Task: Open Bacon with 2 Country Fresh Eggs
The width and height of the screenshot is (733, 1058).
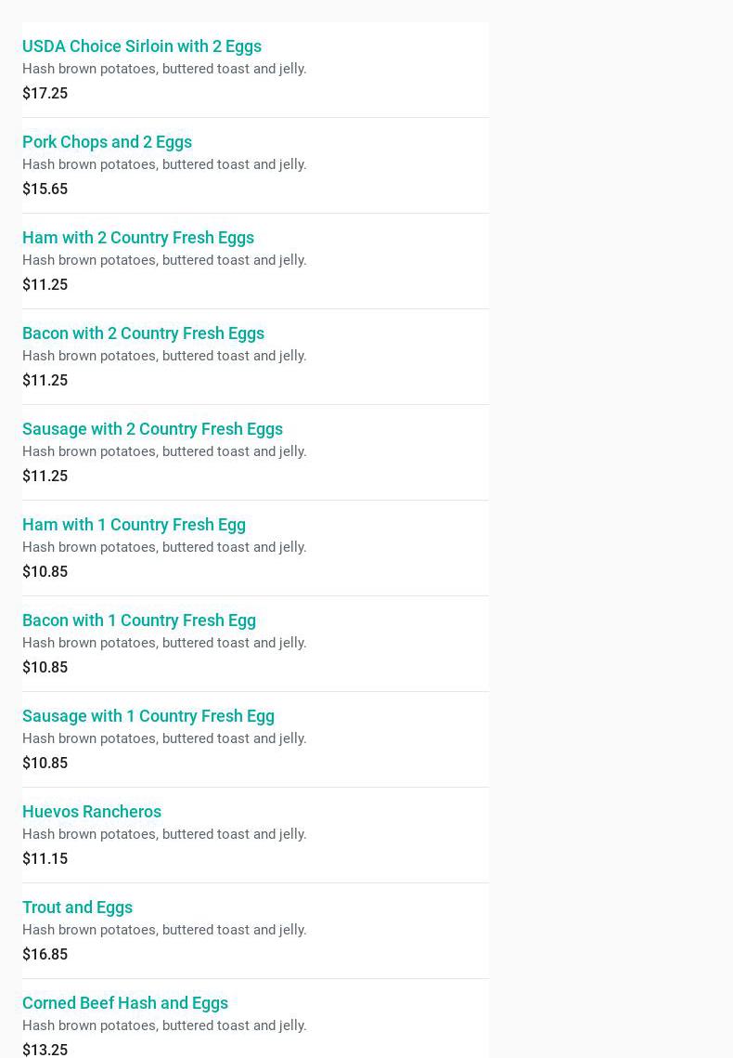Action: tap(143, 333)
